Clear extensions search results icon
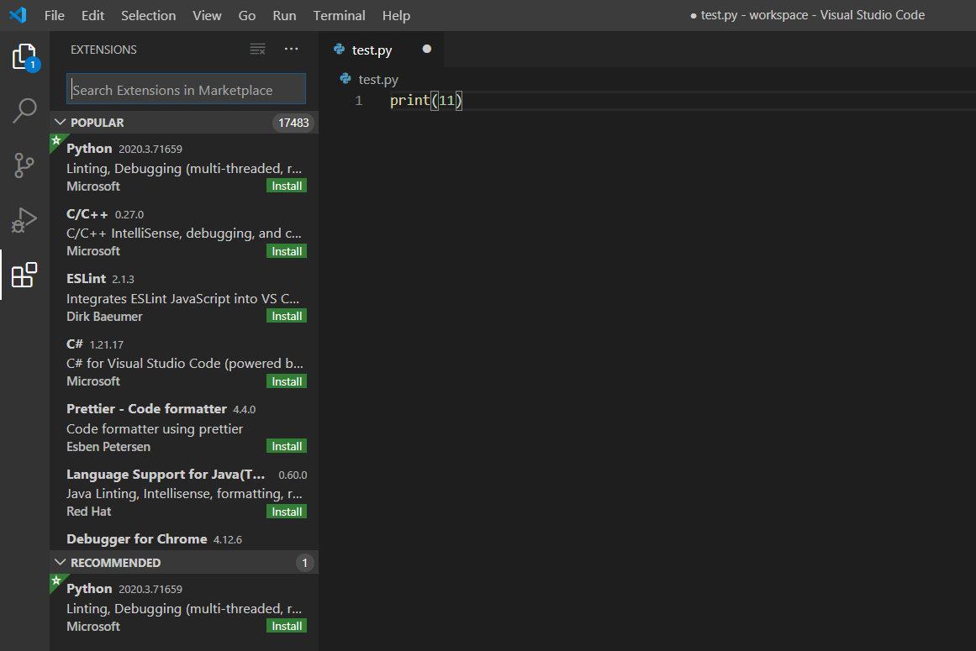976x651 pixels. coord(258,49)
